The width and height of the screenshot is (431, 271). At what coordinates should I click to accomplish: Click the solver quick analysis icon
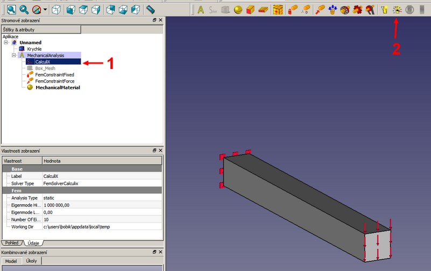[397, 9]
